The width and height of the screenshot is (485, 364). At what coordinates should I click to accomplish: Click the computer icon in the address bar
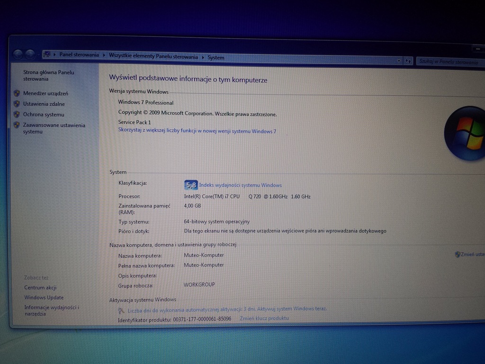[47, 54]
